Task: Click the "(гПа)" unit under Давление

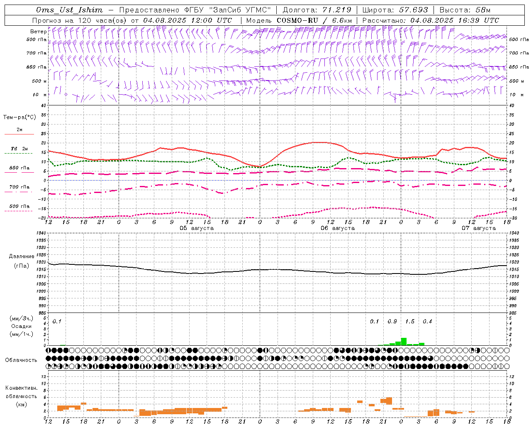Action: pyautogui.click(x=21, y=266)
